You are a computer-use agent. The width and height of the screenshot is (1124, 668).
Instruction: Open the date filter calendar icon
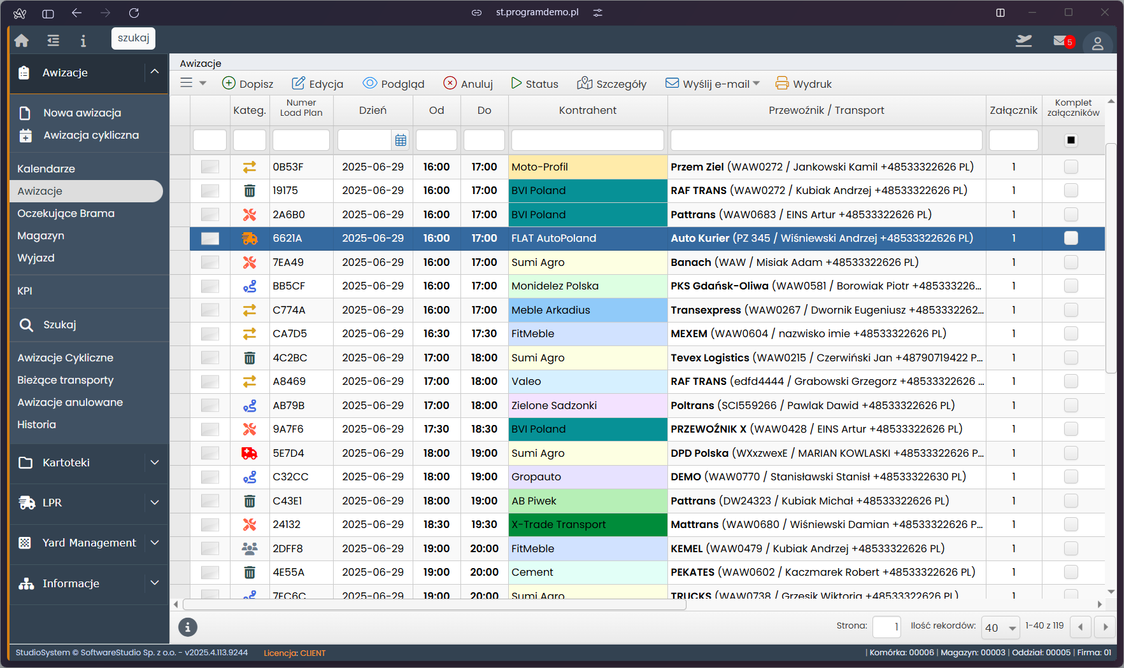click(x=401, y=140)
